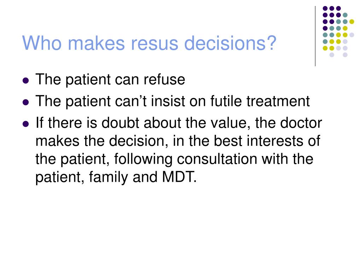This screenshot has height=271, width=362.
Task: Click the bottom-right lavender dot in the decorative grid
Action: (x=345, y=55)
